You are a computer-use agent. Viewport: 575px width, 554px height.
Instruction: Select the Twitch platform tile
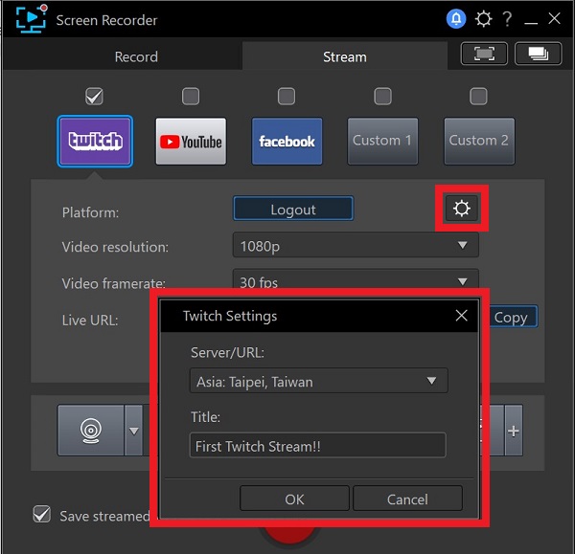coord(95,141)
